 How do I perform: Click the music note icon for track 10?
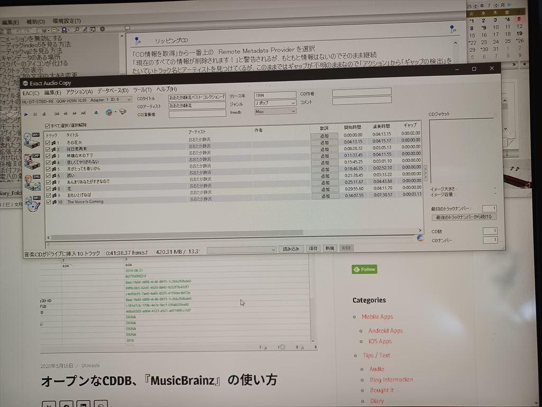pos(55,202)
